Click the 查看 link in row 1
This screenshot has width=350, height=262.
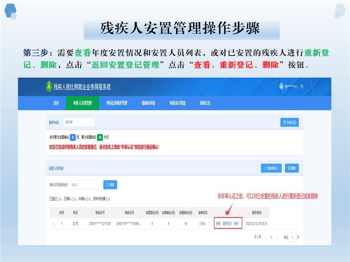[x=218, y=223]
